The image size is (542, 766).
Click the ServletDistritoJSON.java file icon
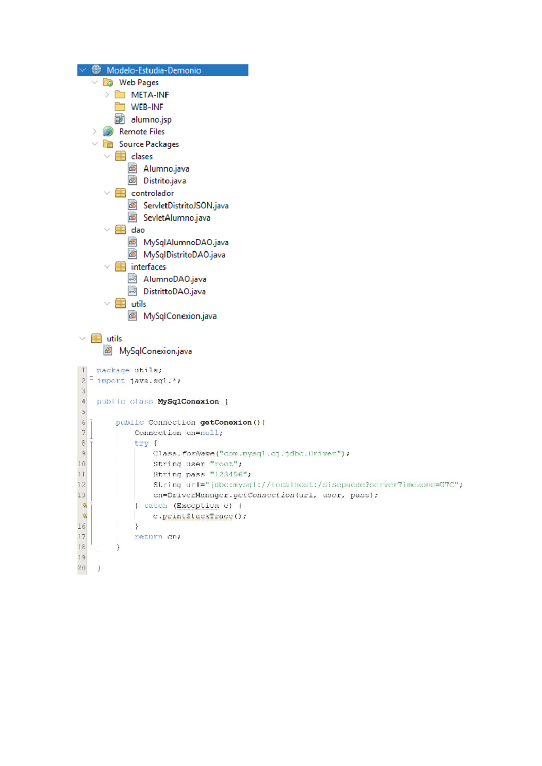[x=132, y=205]
